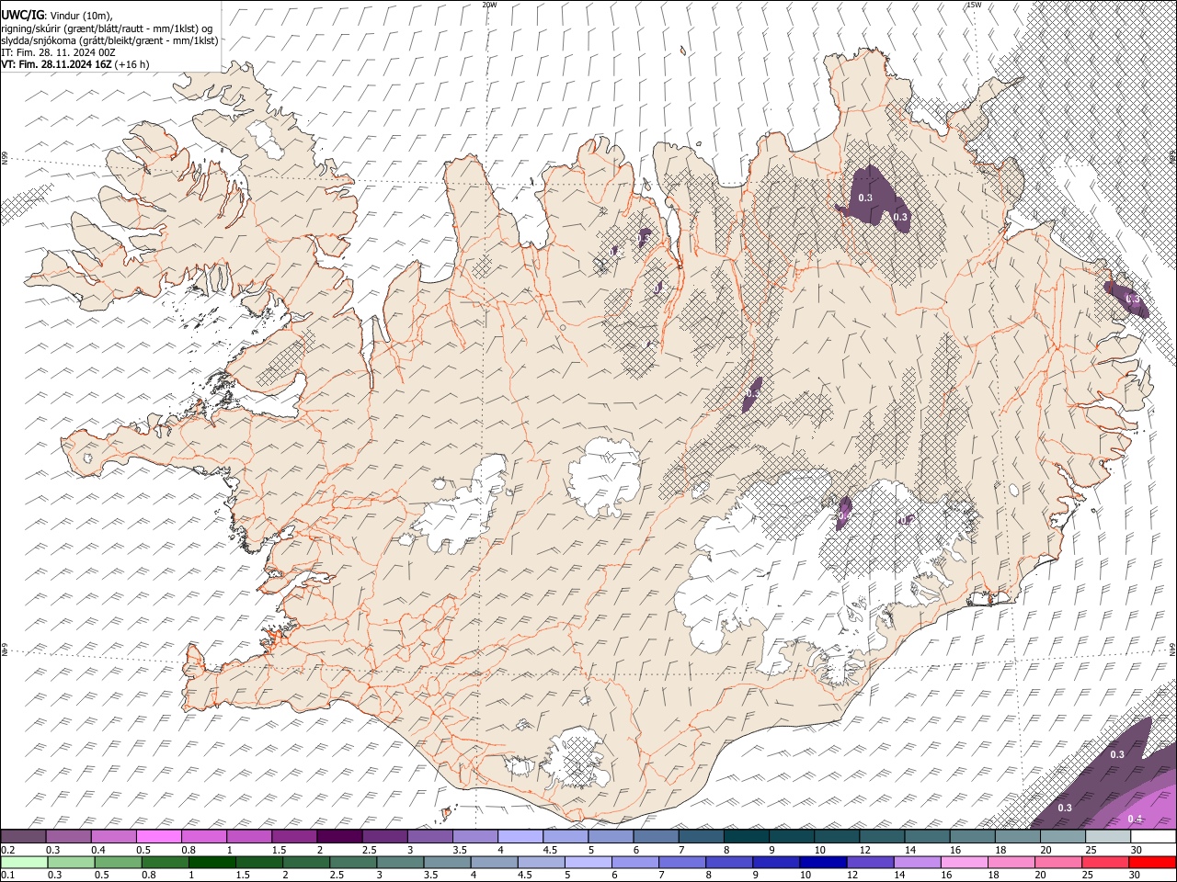Pick the bottom legend swatch between 5 and 6

click(x=587, y=863)
